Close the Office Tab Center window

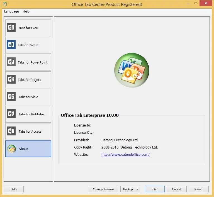click(206, 3)
